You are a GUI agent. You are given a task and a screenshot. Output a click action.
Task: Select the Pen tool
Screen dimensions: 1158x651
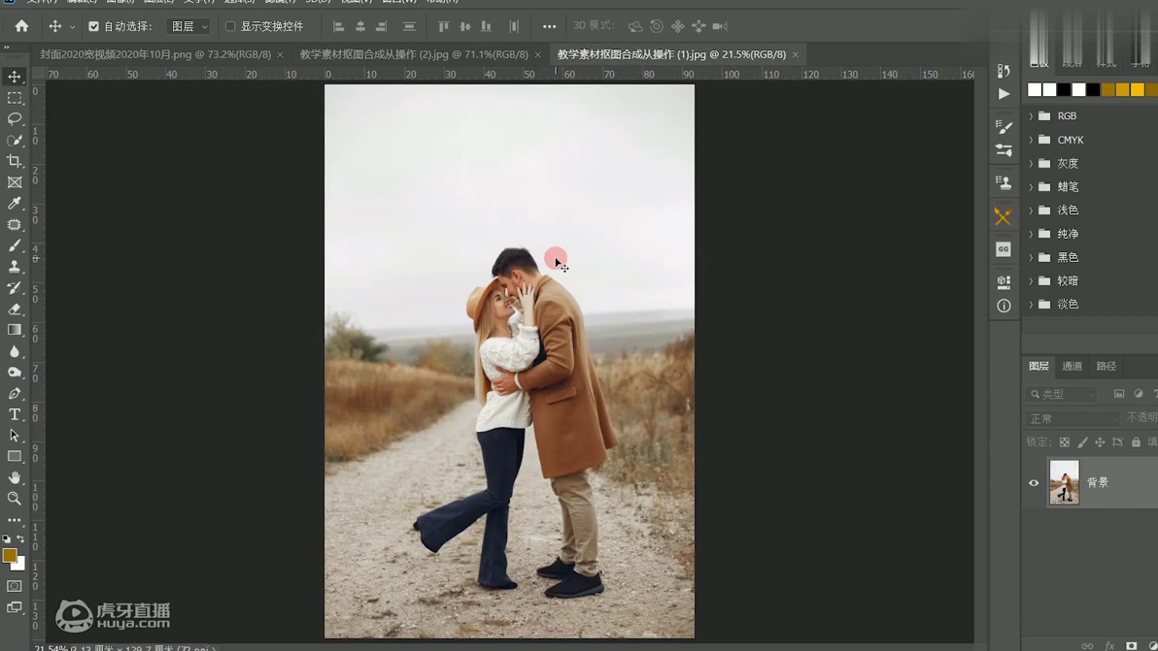coord(14,394)
